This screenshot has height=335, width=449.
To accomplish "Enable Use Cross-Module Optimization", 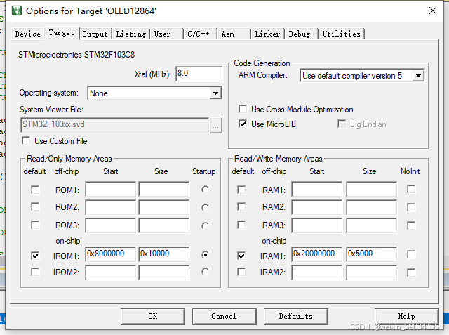I will click(243, 109).
